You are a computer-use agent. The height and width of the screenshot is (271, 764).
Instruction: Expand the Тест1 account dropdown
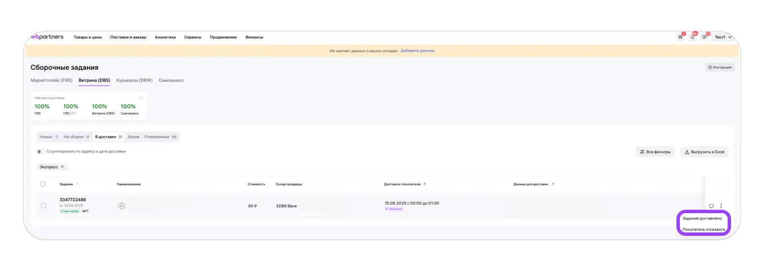(723, 37)
